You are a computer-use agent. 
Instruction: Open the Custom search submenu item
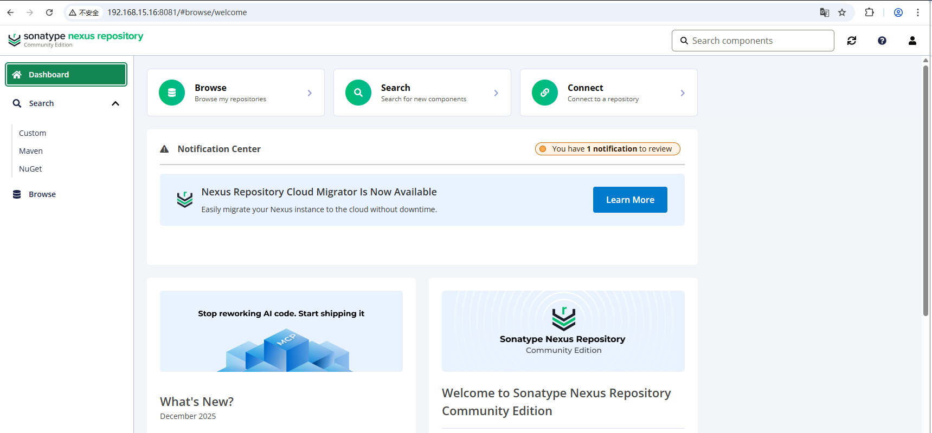click(33, 133)
